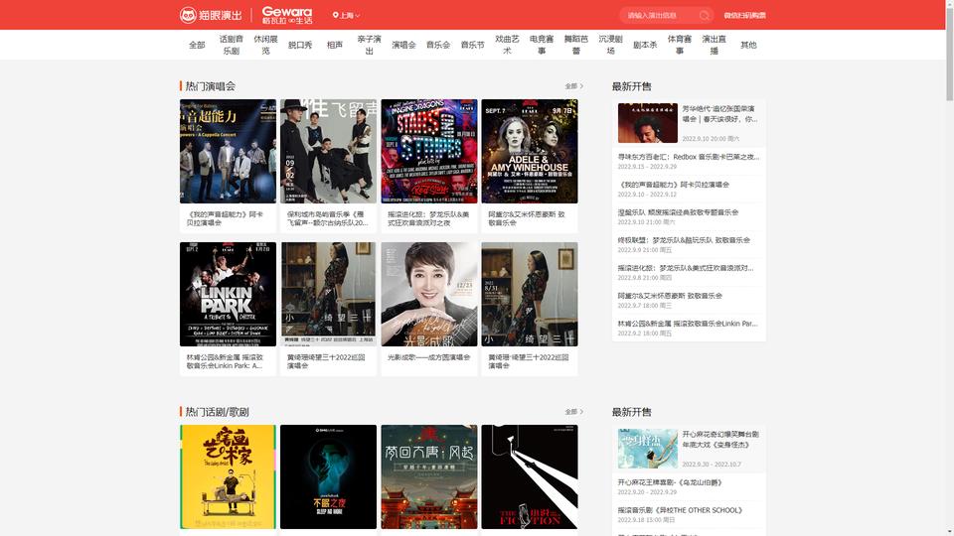The image size is (954, 536).
Task: Open the 梦回大唐·风起 poster
Action: point(429,477)
